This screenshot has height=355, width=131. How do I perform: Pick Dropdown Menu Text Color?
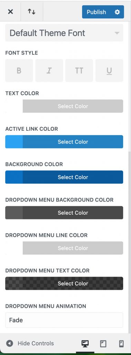64,284
